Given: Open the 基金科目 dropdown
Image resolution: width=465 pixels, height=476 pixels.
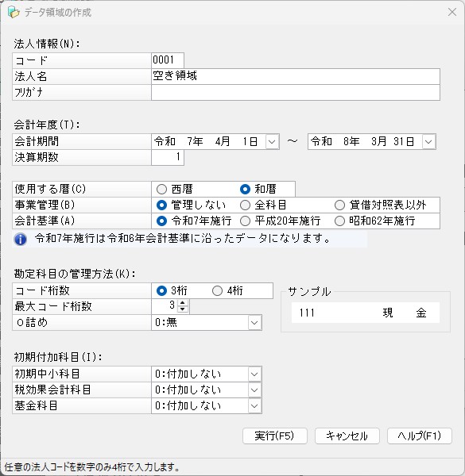Looking at the screenshot, I should tap(254, 406).
